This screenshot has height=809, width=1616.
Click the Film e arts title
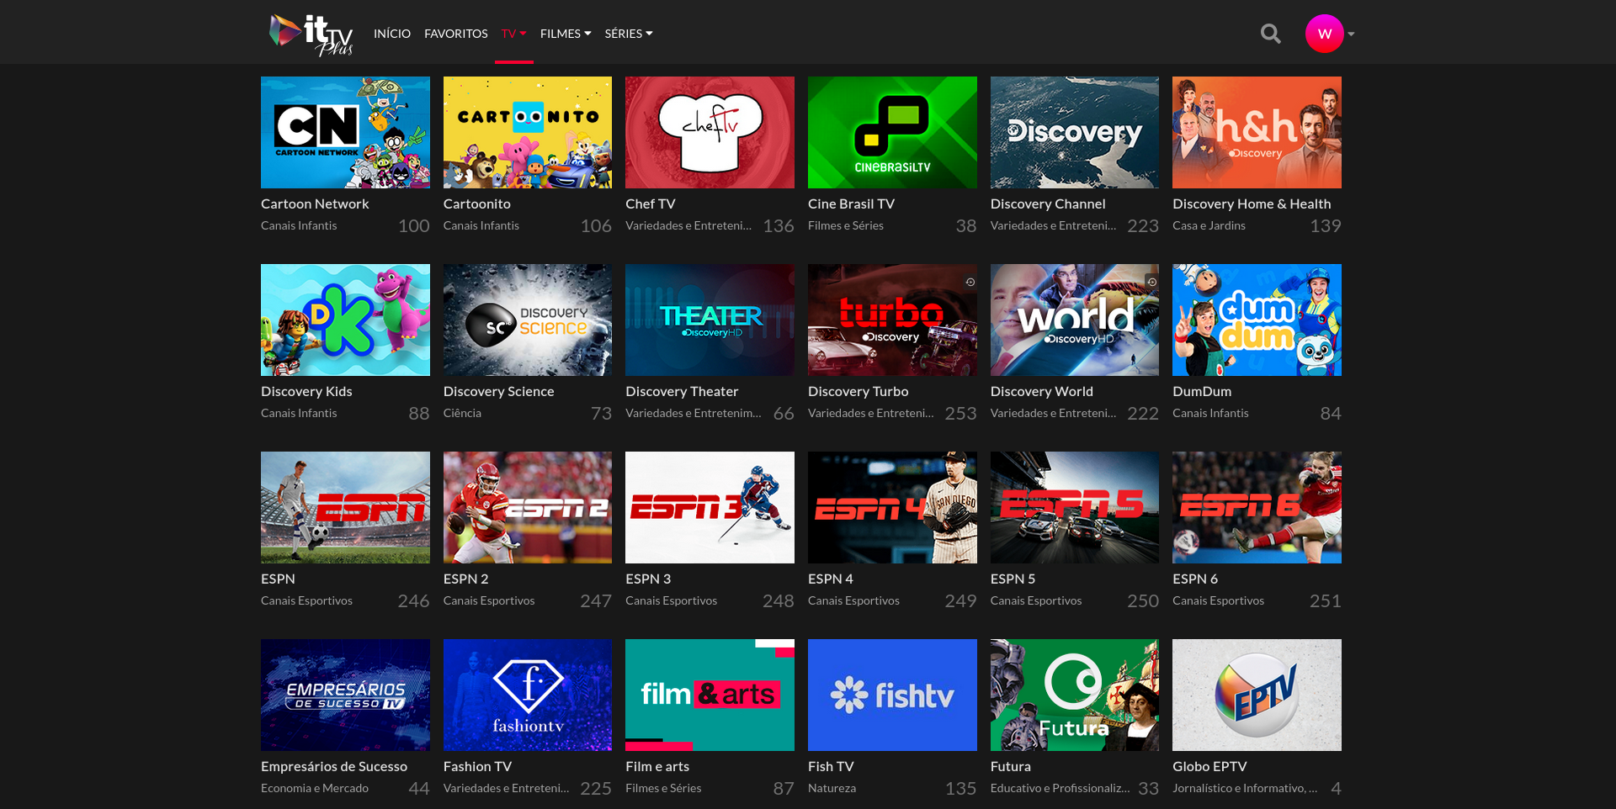pyautogui.click(x=657, y=766)
